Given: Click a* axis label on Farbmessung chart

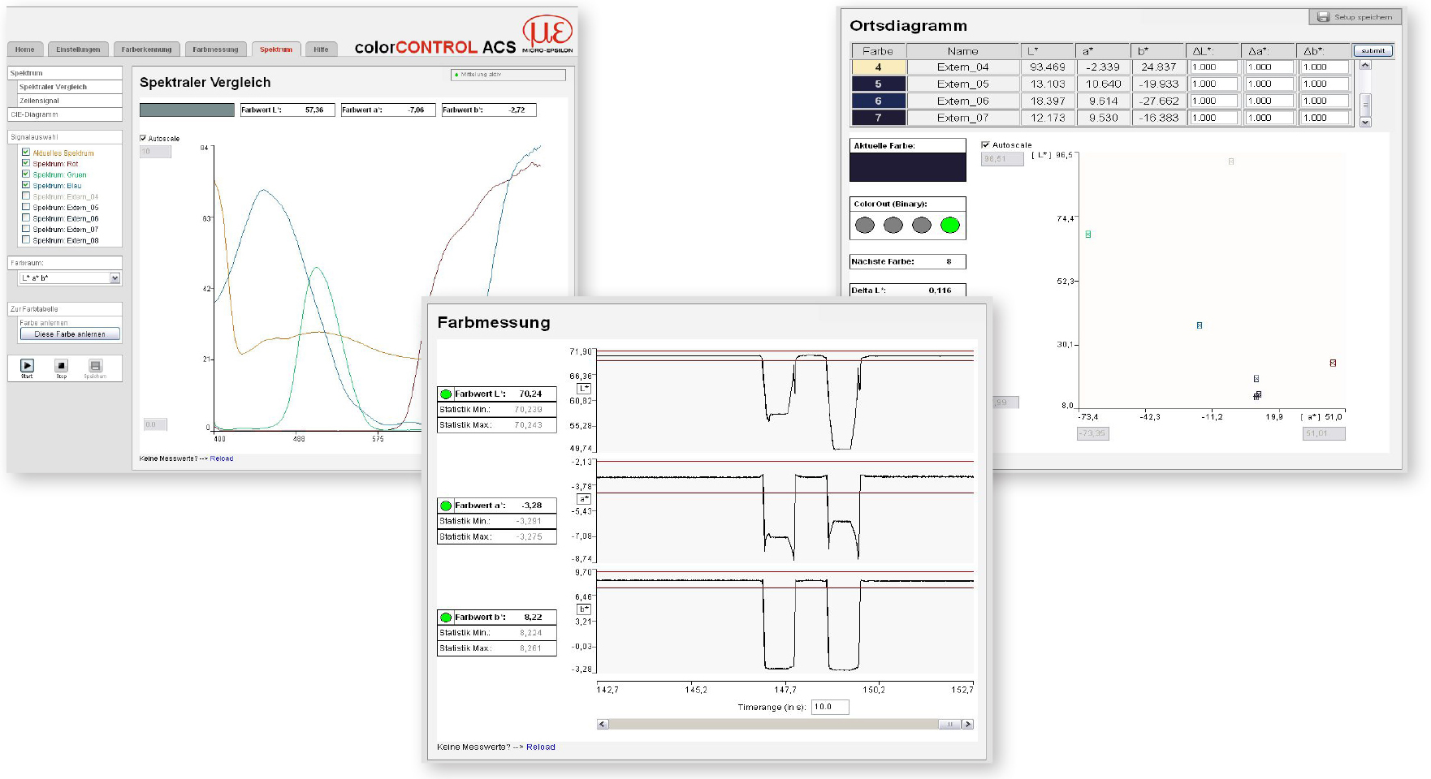Looking at the screenshot, I should [x=584, y=499].
